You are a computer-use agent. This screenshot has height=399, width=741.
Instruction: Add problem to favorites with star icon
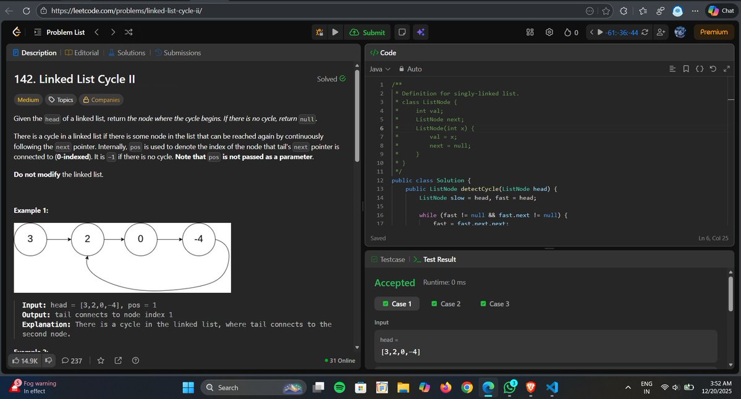click(x=101, y=360)
